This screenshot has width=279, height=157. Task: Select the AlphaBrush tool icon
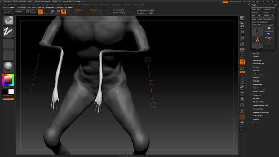click(x=269, y=35)
